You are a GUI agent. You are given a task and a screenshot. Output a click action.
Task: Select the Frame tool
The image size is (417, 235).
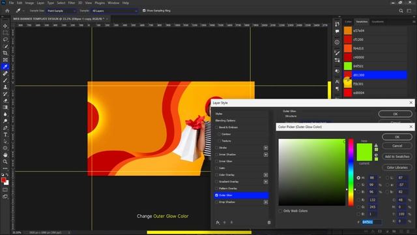5,59
